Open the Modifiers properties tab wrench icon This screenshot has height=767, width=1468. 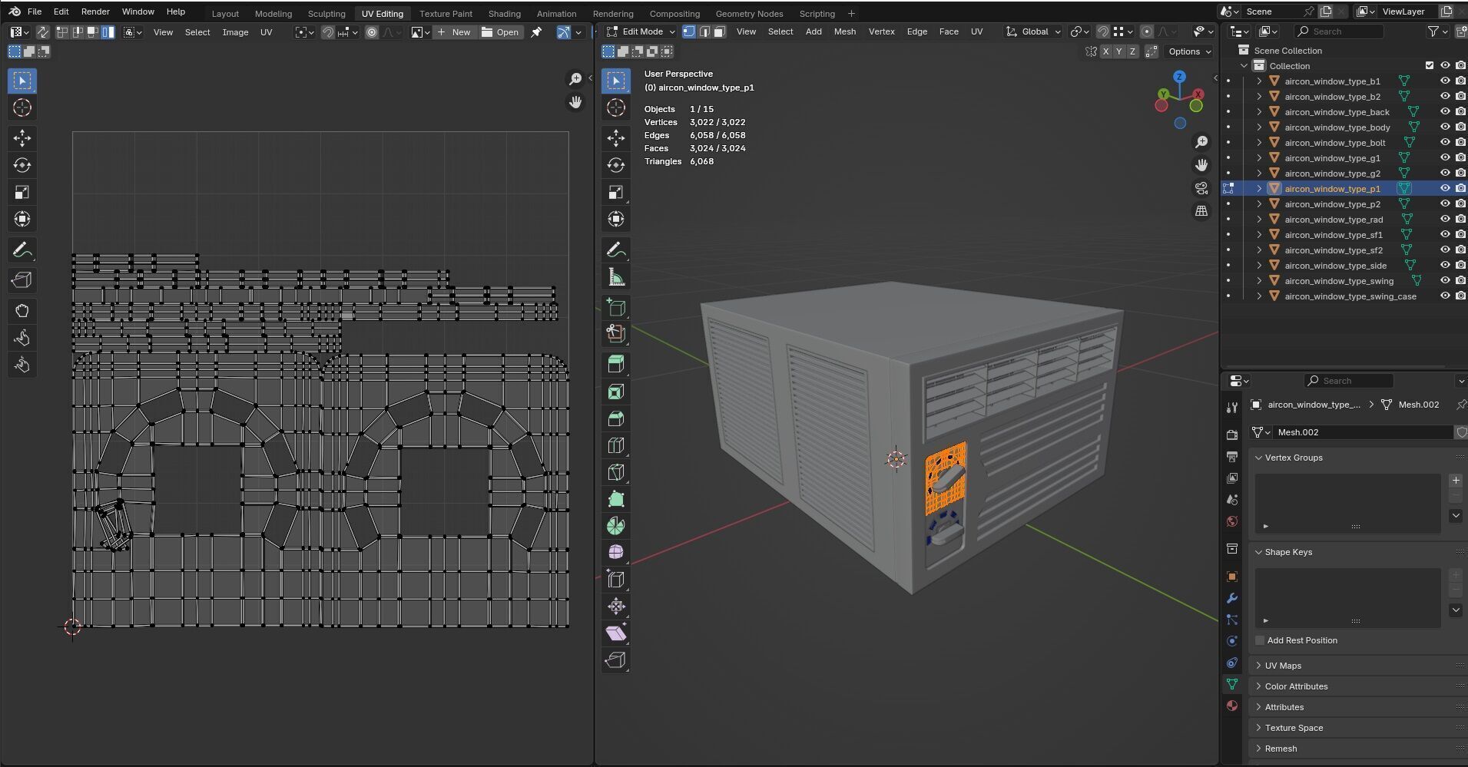pyautogui.click(x=1232, y=598)
